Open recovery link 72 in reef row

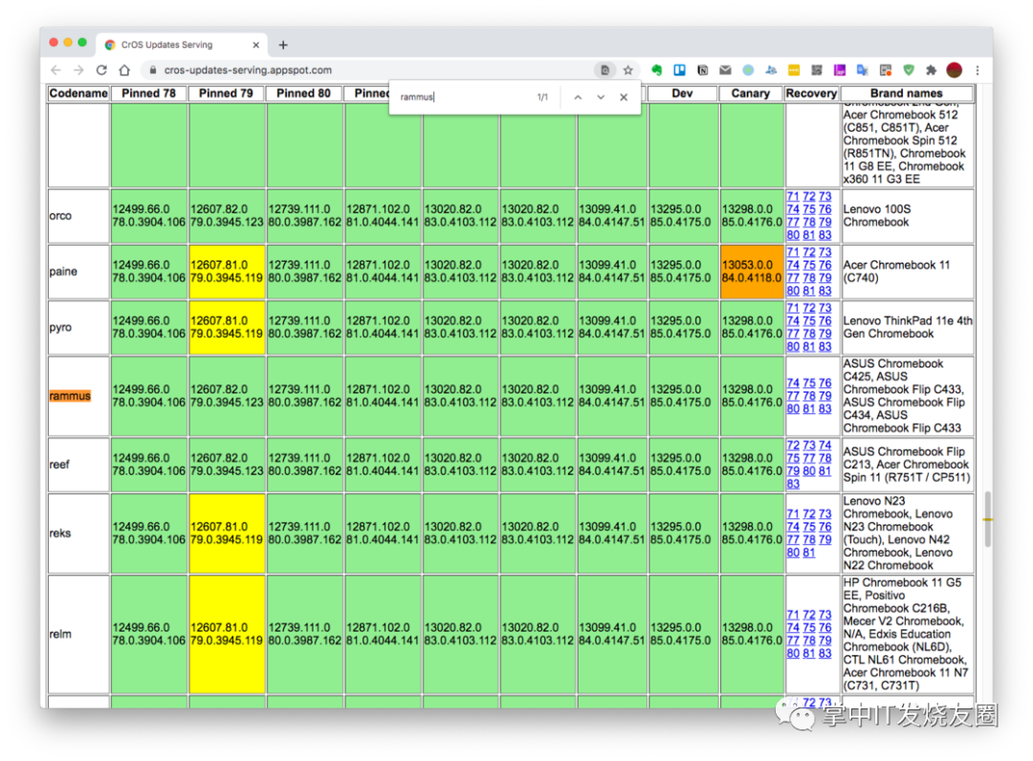[x=793, y=445]
